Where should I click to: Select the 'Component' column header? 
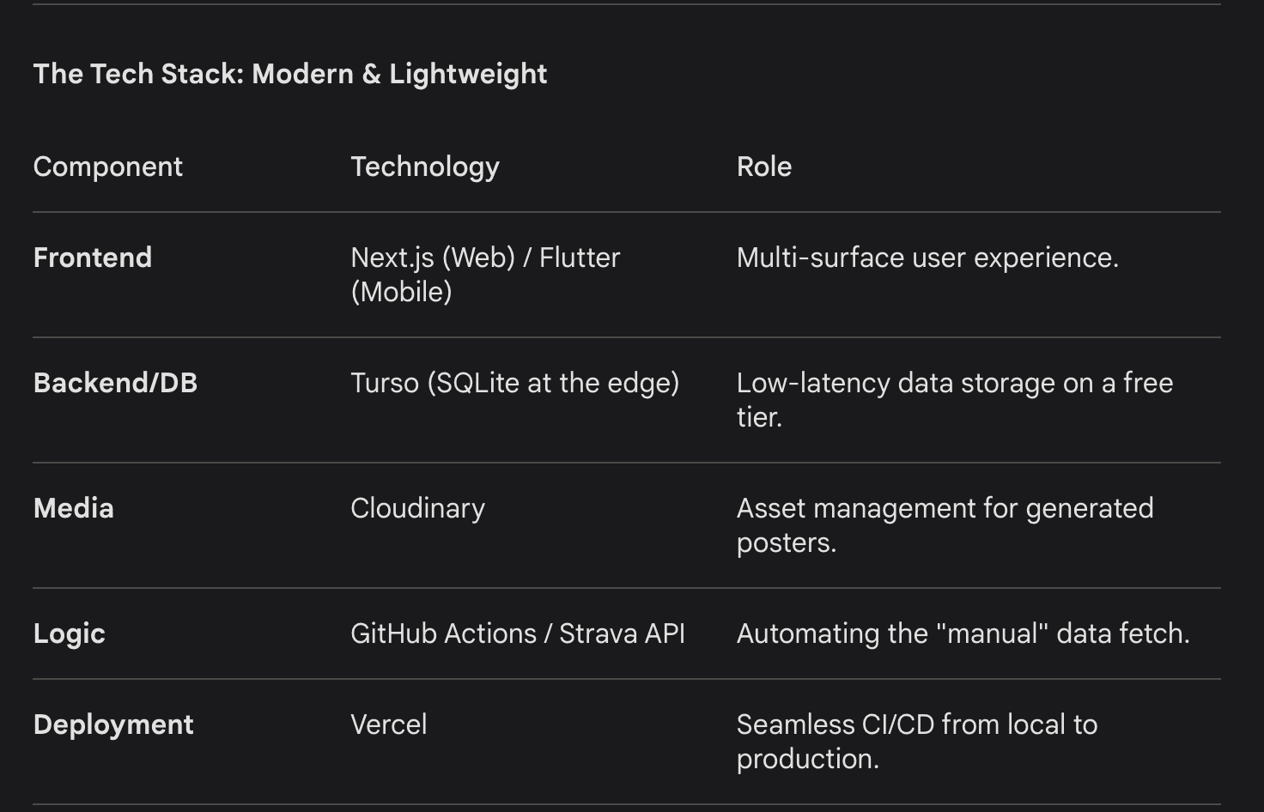tap(108, 167)
